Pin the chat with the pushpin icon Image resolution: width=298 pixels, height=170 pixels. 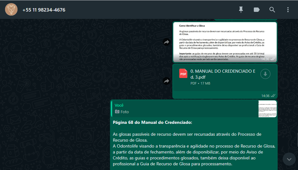241,10
